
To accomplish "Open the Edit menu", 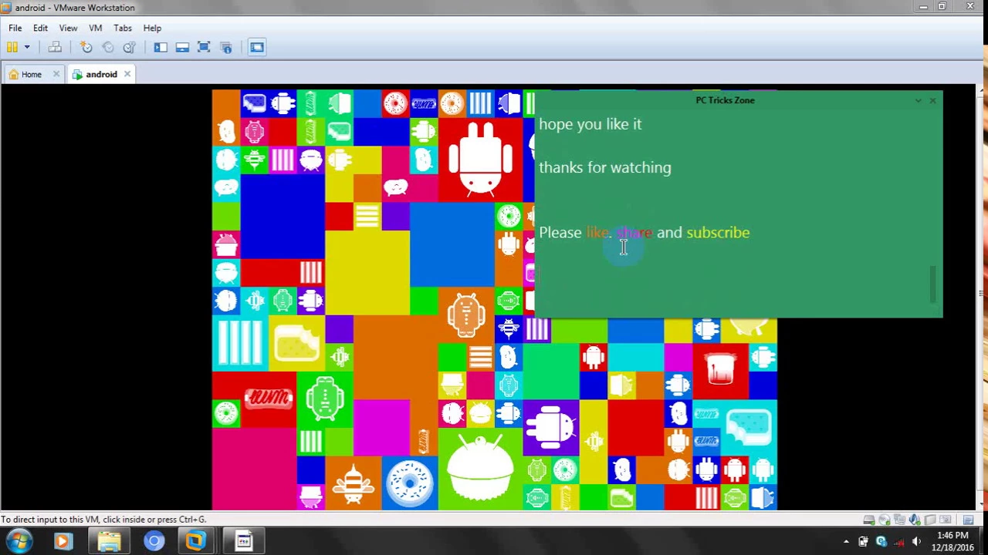I will click(40, 28).
